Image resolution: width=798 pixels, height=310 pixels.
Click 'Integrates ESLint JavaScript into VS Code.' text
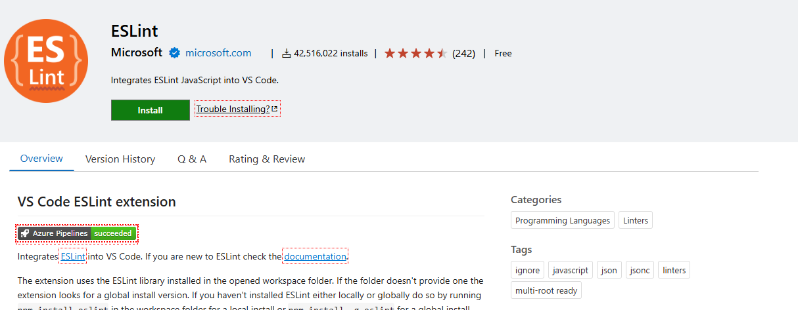click(x=195, y=80)
